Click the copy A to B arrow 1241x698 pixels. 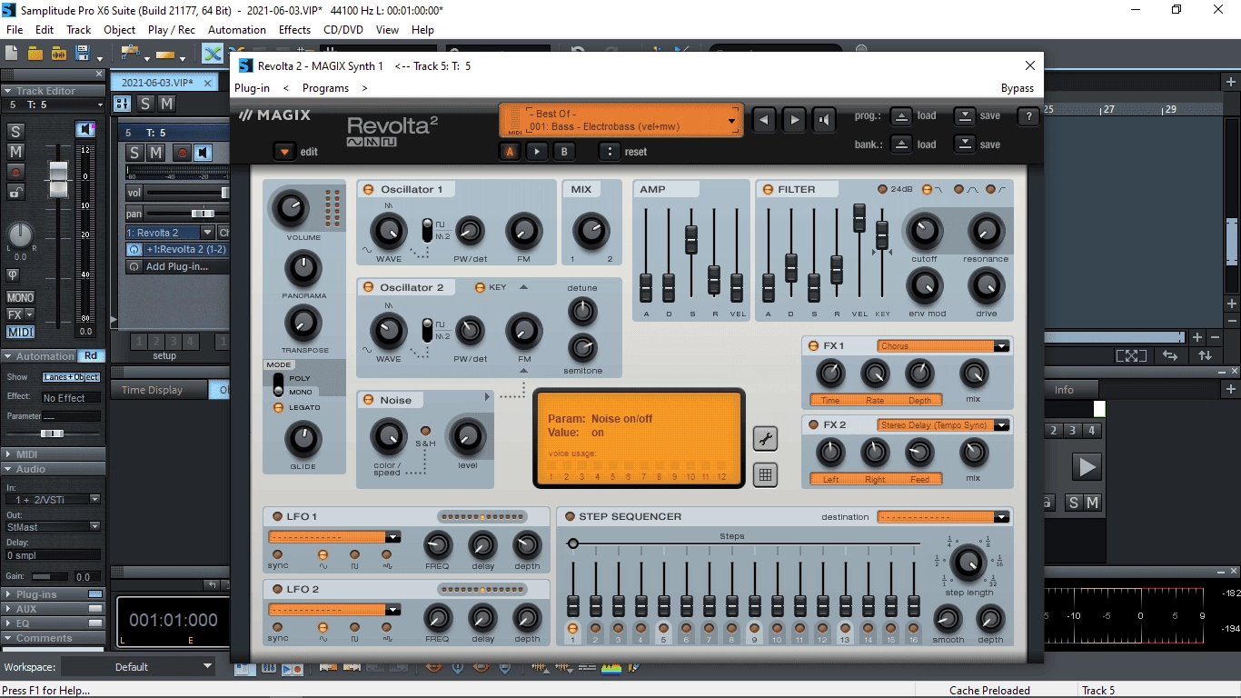pyautogui.click(x=537, y=152)
